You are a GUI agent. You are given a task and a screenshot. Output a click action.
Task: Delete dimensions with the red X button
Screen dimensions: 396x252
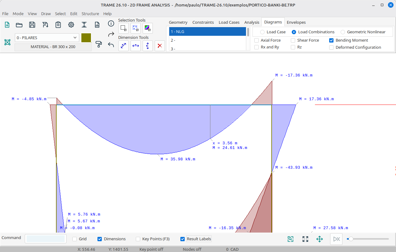(160, 46)
